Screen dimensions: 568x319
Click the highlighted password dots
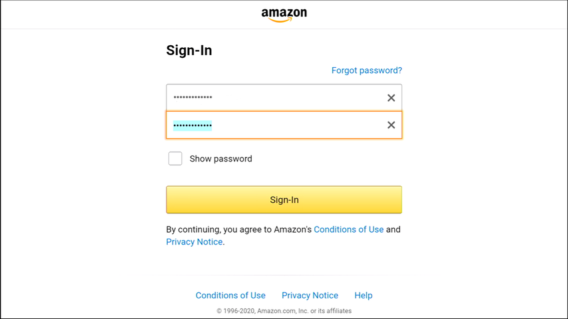(x=192, y=126)
